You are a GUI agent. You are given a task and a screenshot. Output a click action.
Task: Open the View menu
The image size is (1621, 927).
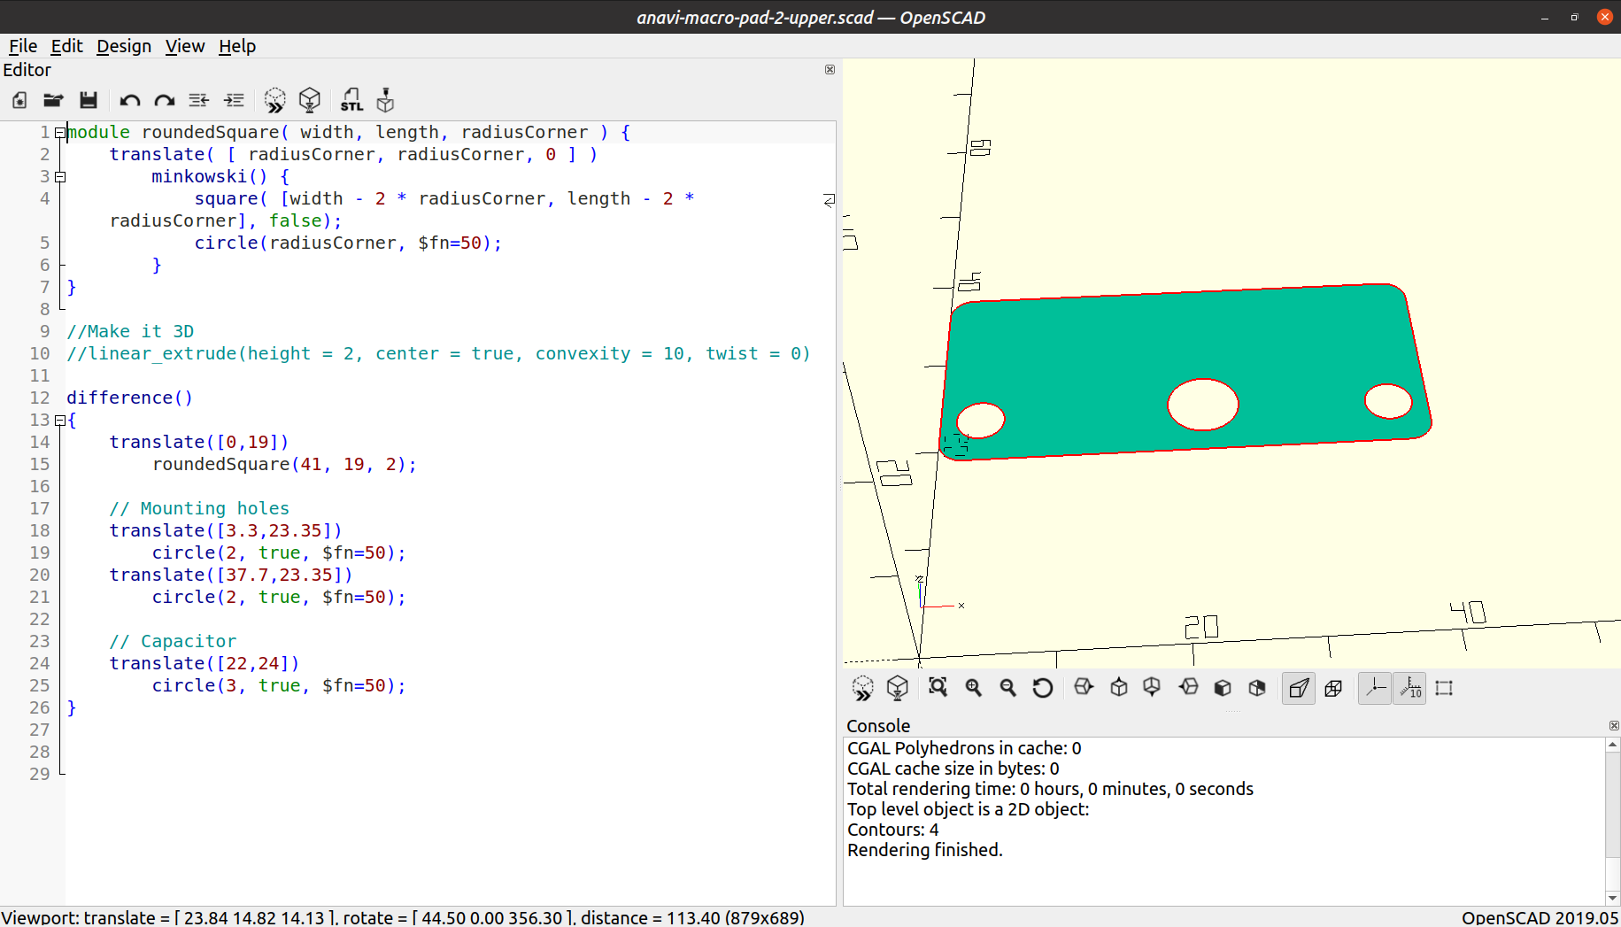(x=184, y=46)
